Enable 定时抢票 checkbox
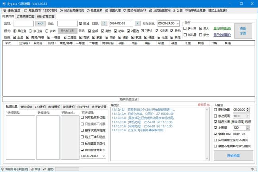This screenshot has width=258, height=172. [x=216, y=110]
